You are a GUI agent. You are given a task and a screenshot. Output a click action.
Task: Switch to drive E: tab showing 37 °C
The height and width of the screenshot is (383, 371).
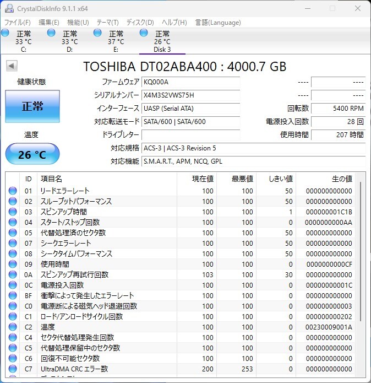(x=116, y=41)
